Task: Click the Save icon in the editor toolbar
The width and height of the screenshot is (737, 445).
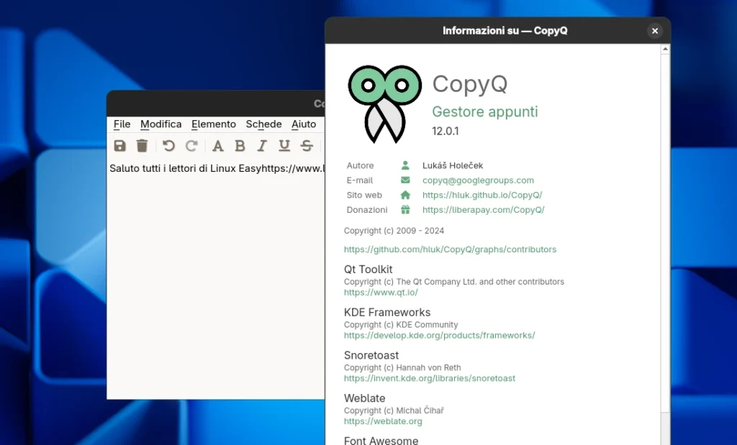Action: (119, 145)
